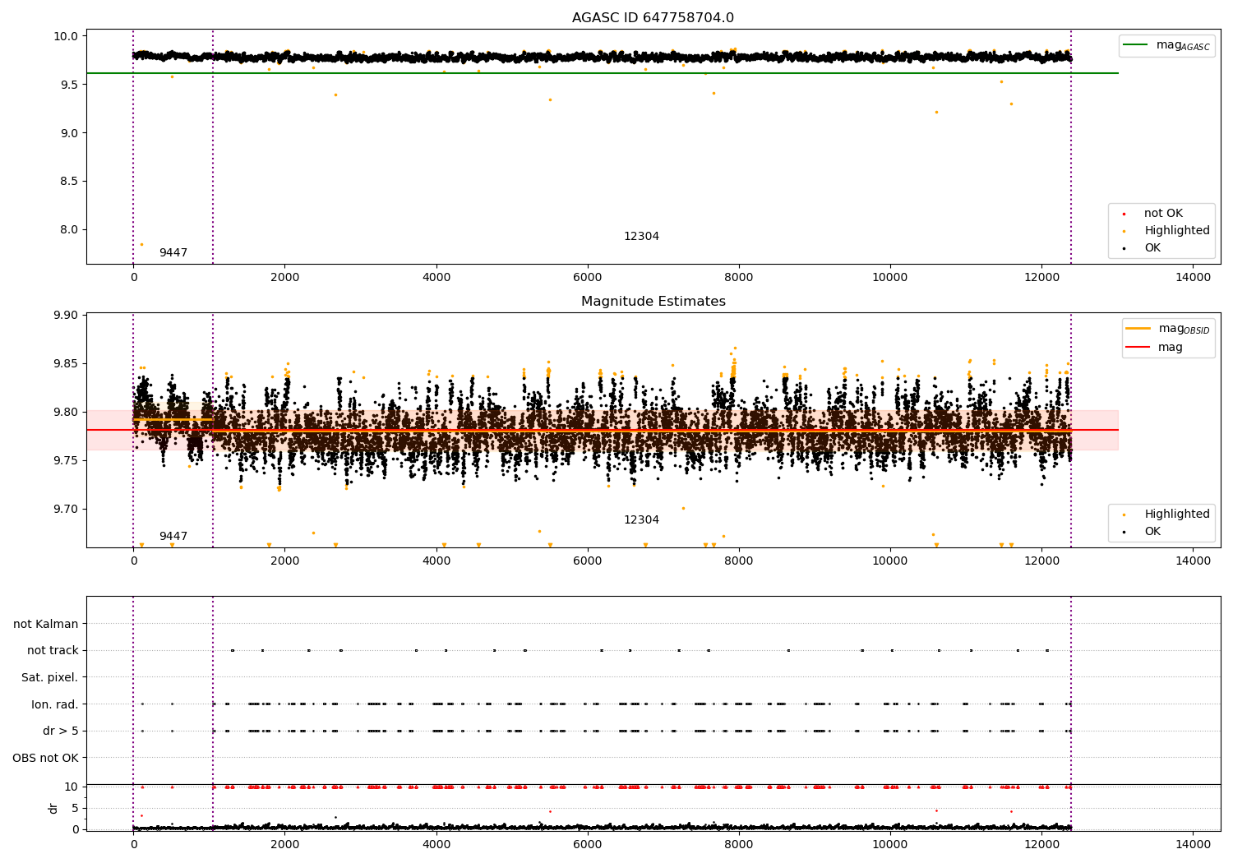Select the mag OBSID legend label in middle plot

tap(1184, 329)
